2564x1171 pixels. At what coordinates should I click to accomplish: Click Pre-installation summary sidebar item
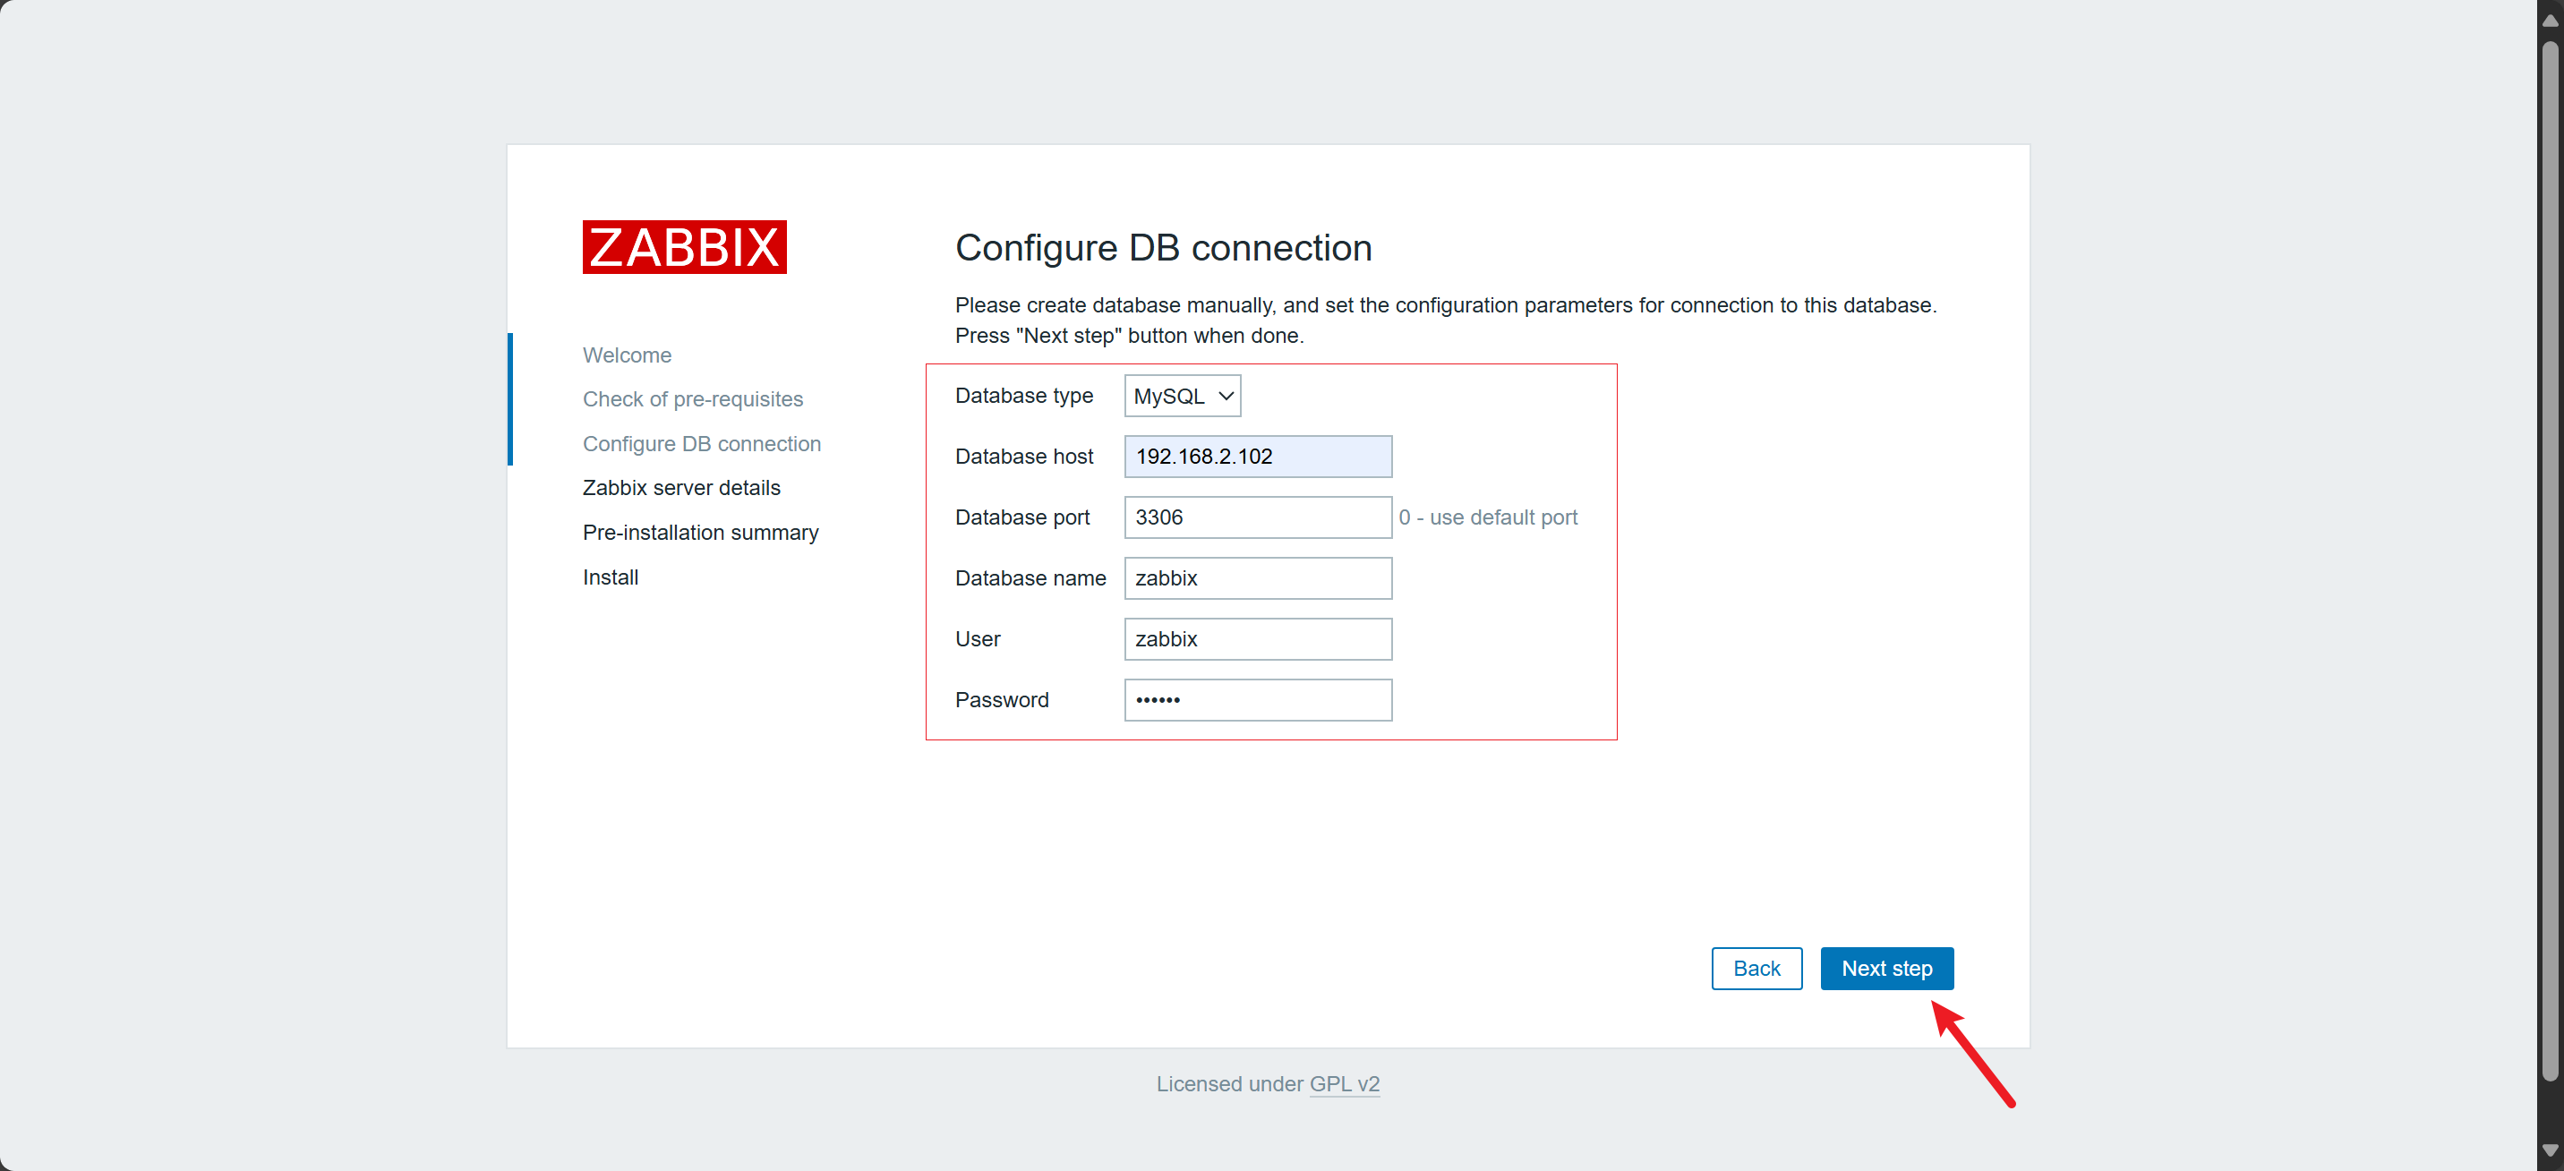(x=700, y=532)
